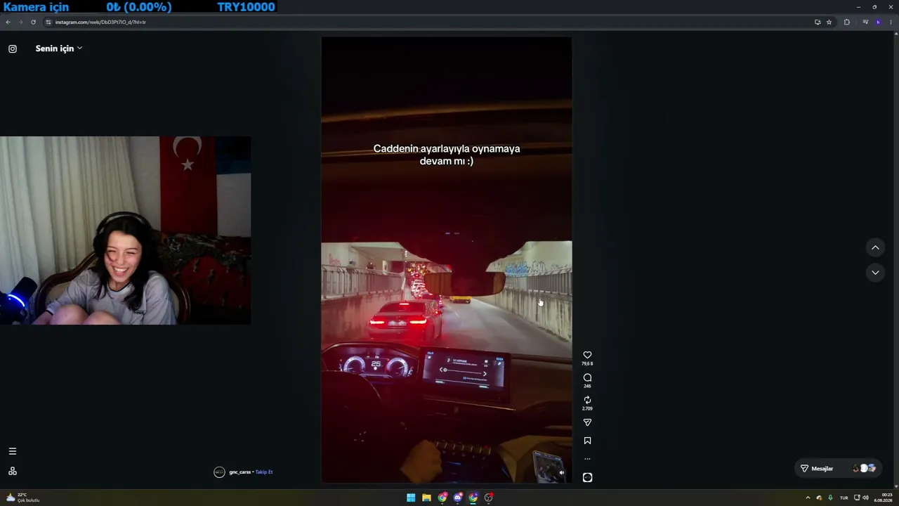Open the reel comments

point(587,377)
